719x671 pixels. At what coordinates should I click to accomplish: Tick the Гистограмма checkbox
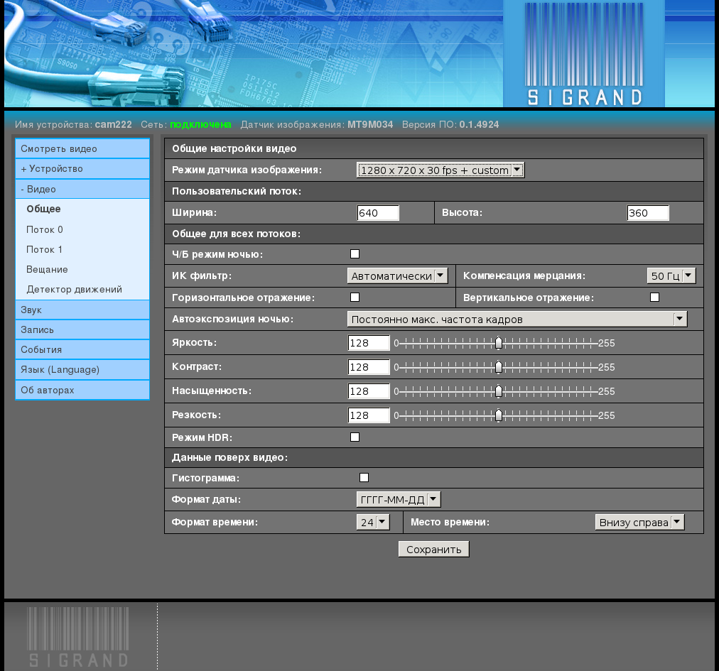tap(364, 478)
